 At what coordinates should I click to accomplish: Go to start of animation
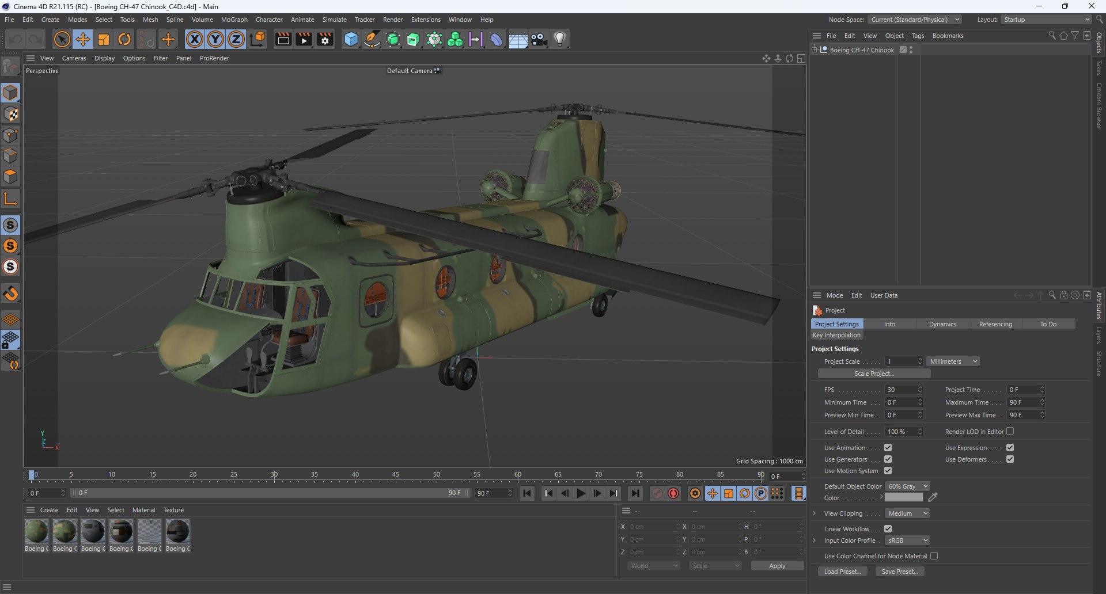pyautogui.click(x=527, y=493)
